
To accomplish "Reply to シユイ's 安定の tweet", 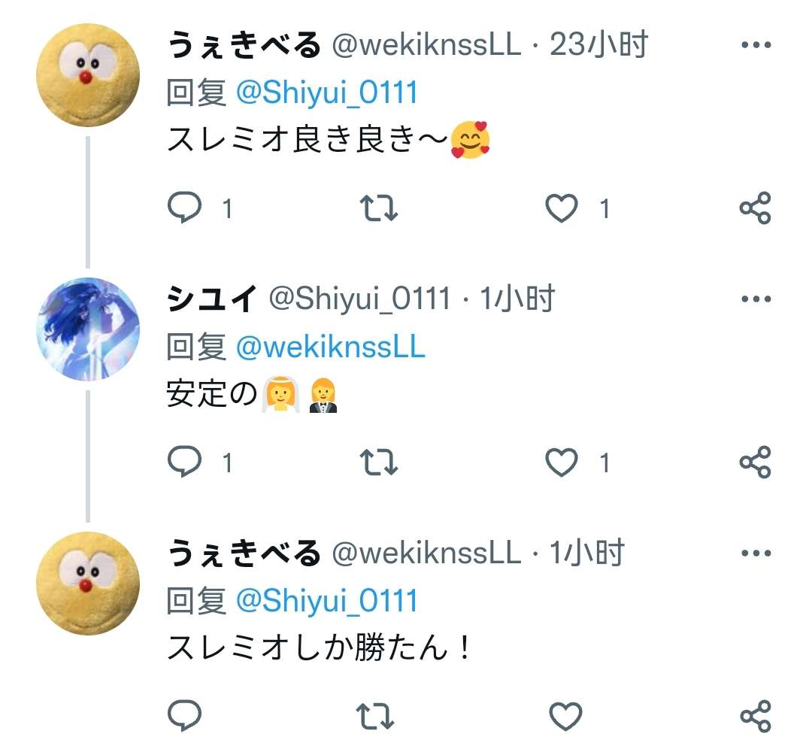I will tap(185, 461).
